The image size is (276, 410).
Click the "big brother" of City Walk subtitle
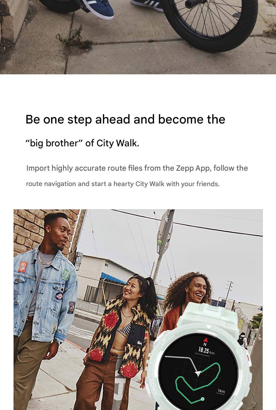(x=82, y=143)
